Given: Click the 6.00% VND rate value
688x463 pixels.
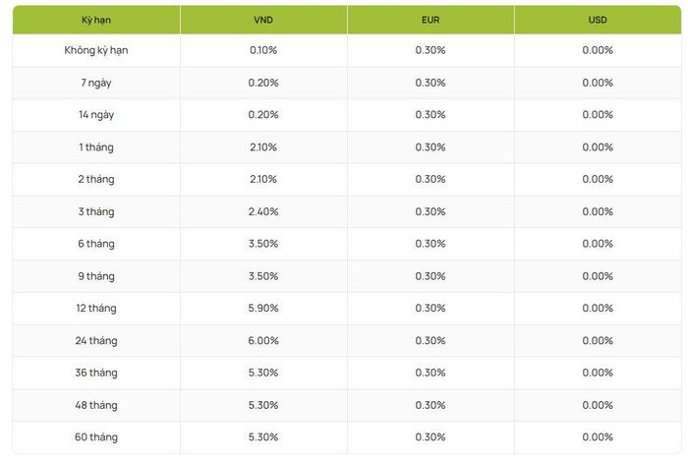Looking at the screenshot, I should click(x=263, y=340).
